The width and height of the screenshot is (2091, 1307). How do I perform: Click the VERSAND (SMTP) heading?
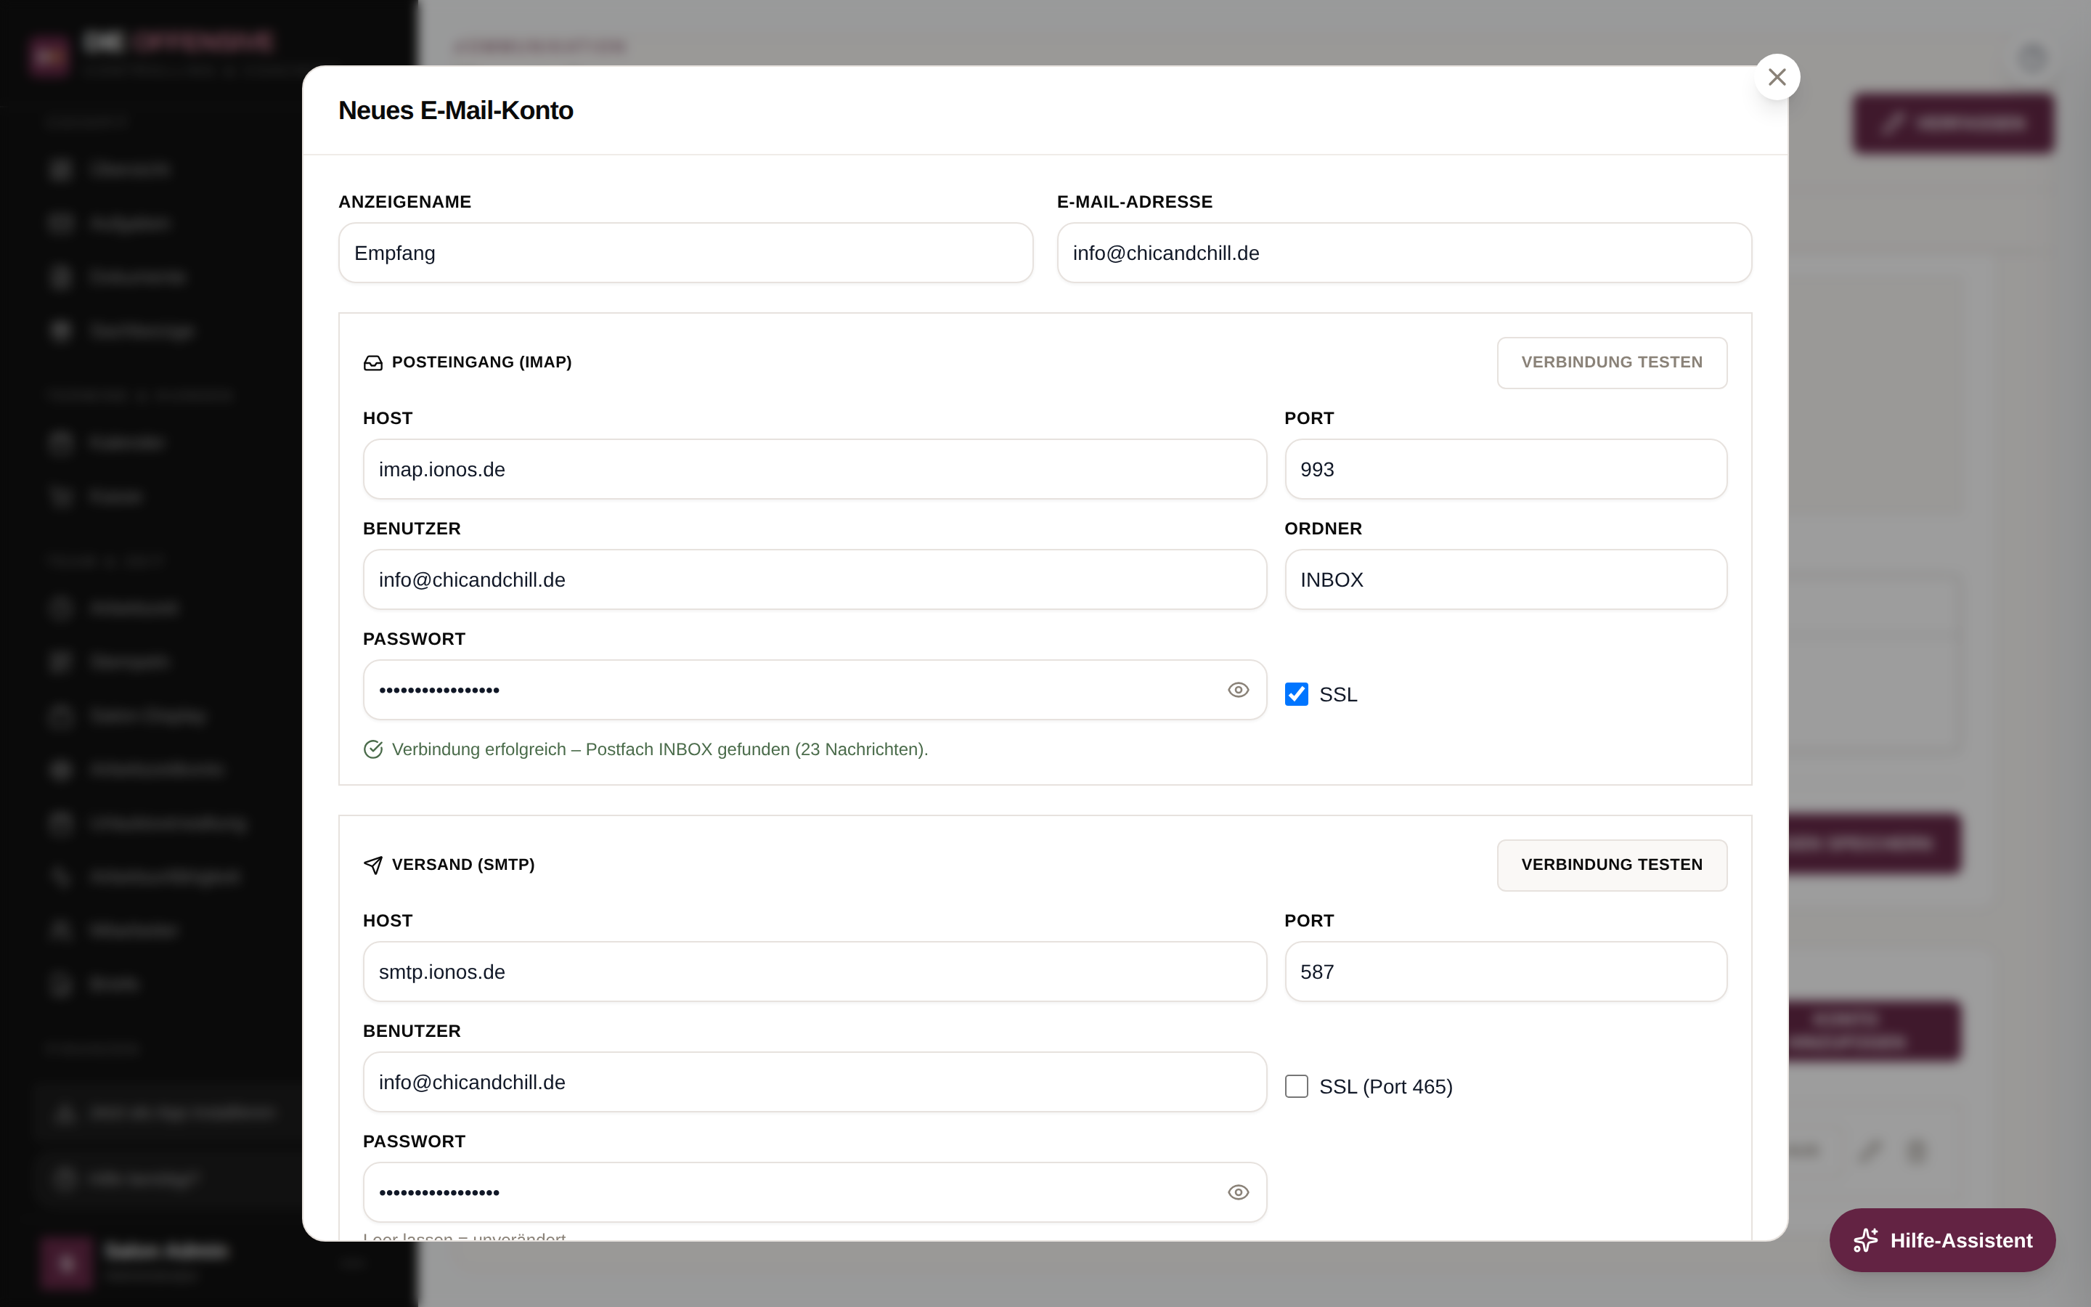click(463, 864)
